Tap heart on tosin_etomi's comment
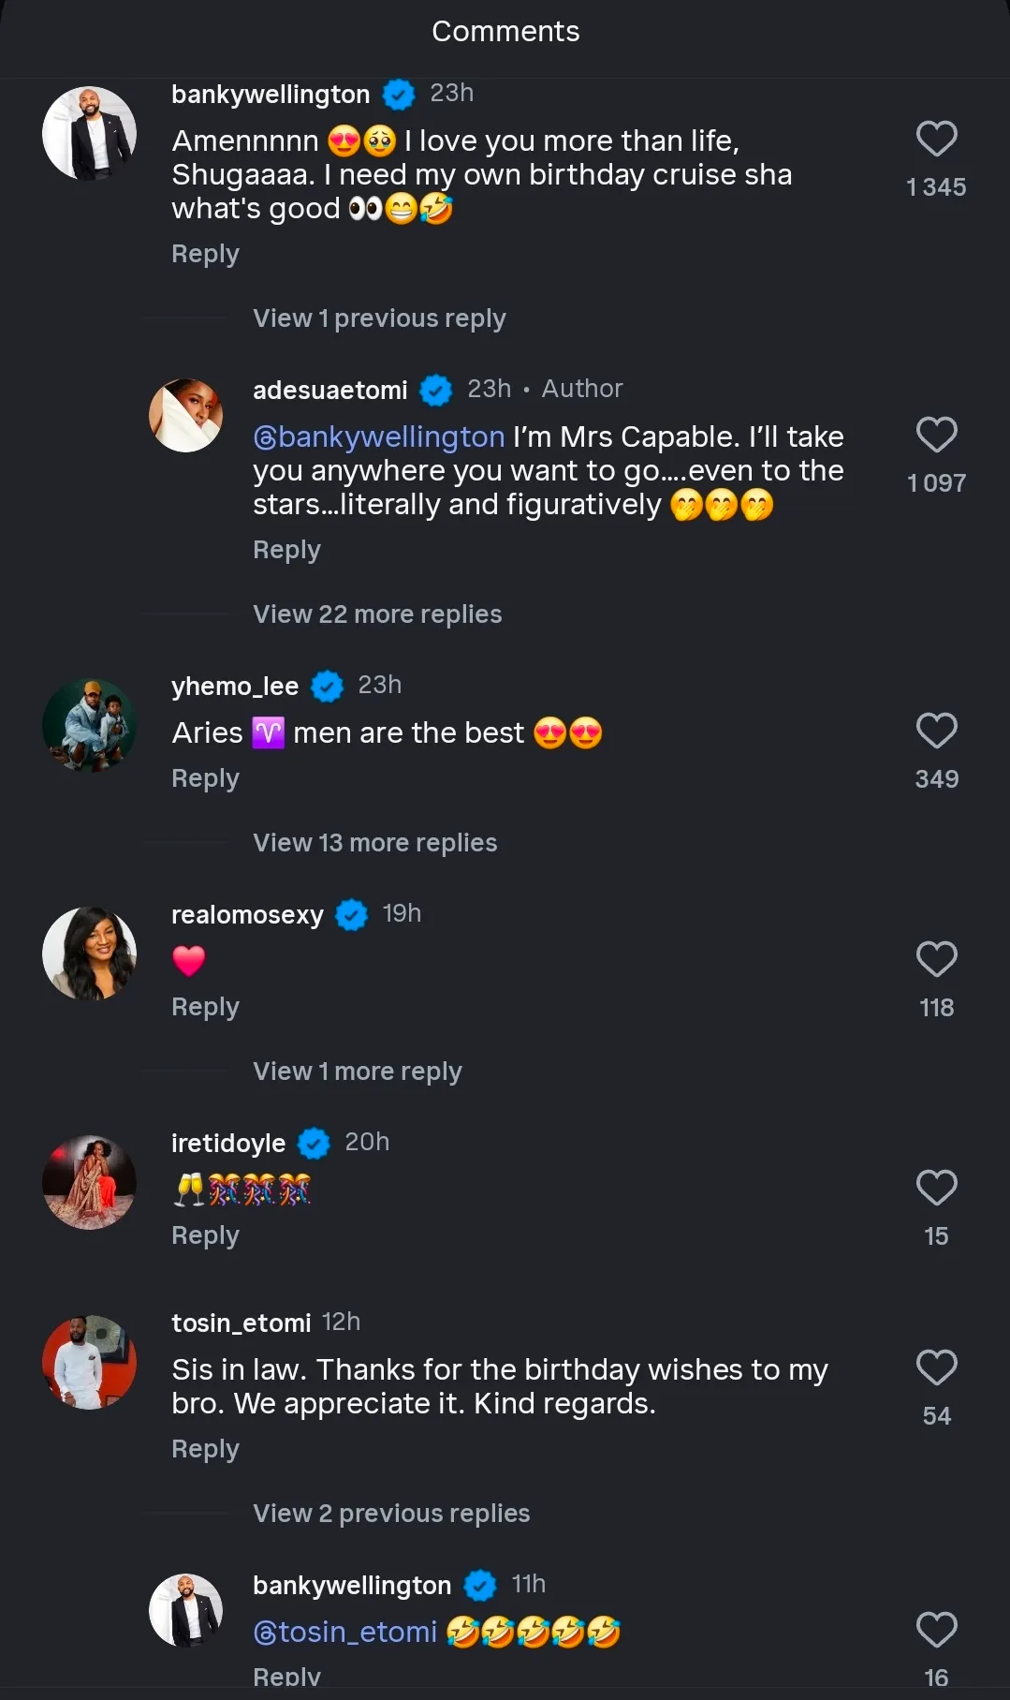The width and height of the screenshot is (1010, 1700). (936, 1368)
